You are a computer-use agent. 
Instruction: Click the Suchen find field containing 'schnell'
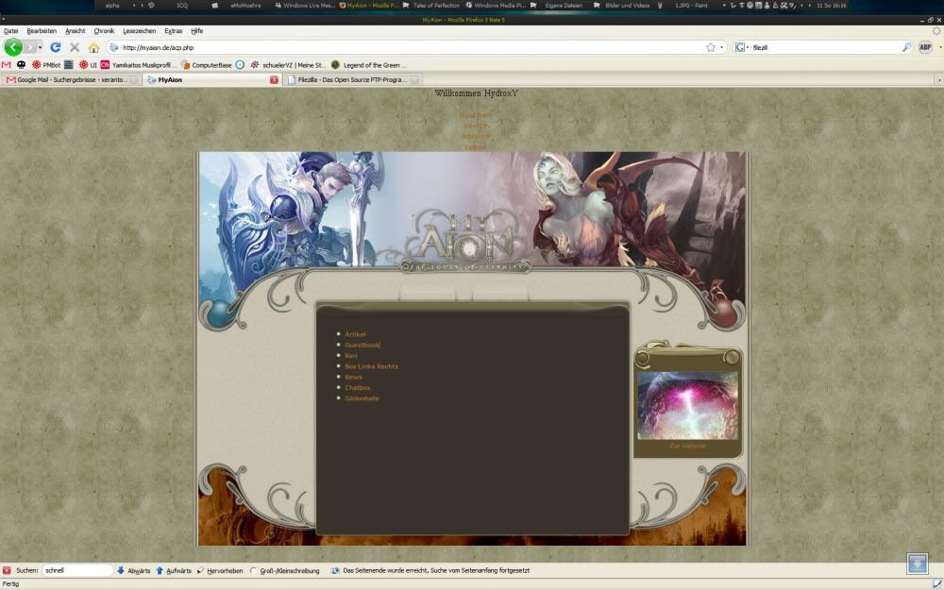(77, 570)
